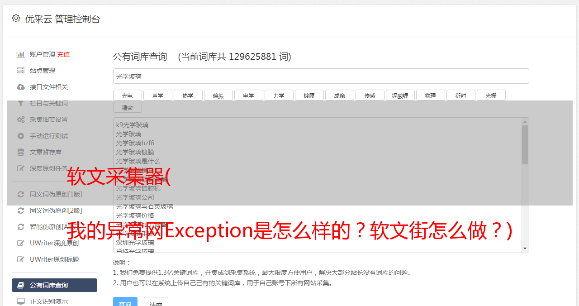Select the 镀膜 keyword tag

point(309,96)
